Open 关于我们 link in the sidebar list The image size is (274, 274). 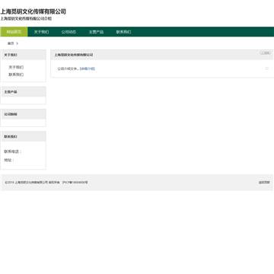(x=16, y=68)
